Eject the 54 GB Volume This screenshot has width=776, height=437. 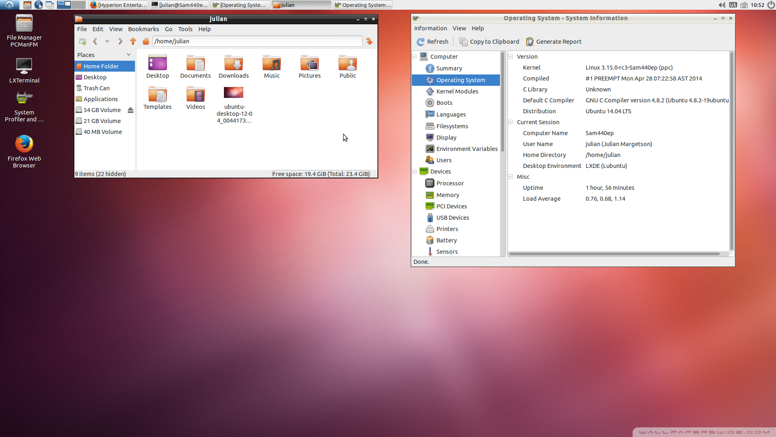(131, 110)
